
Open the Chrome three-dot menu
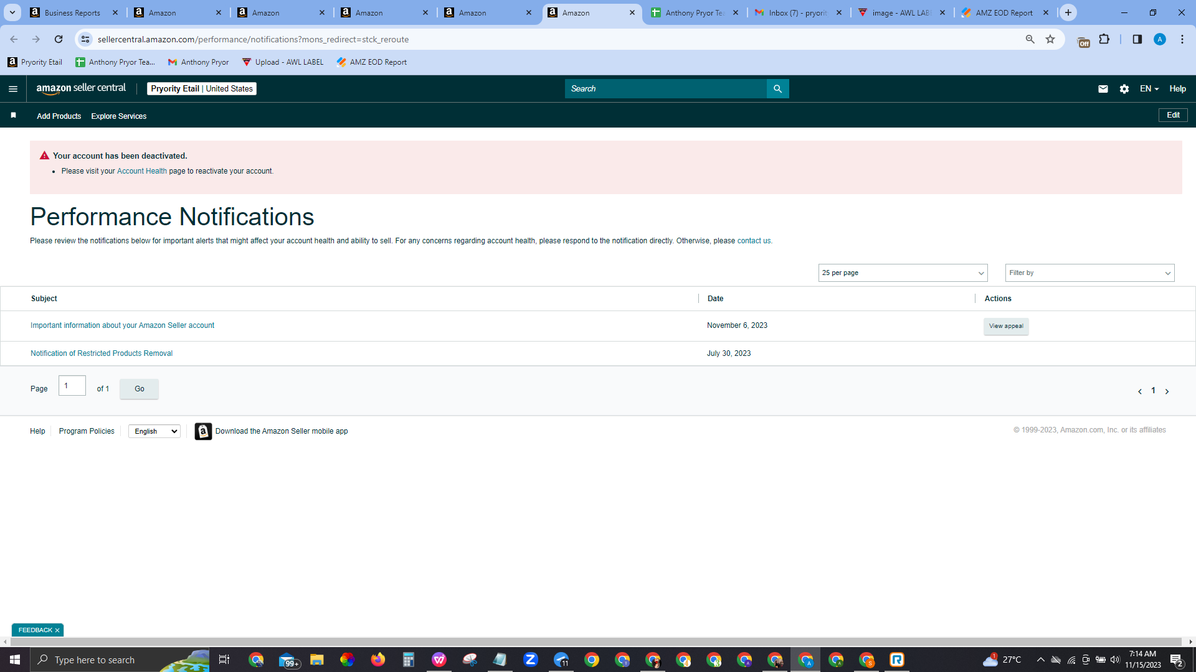pos(1182,39)
